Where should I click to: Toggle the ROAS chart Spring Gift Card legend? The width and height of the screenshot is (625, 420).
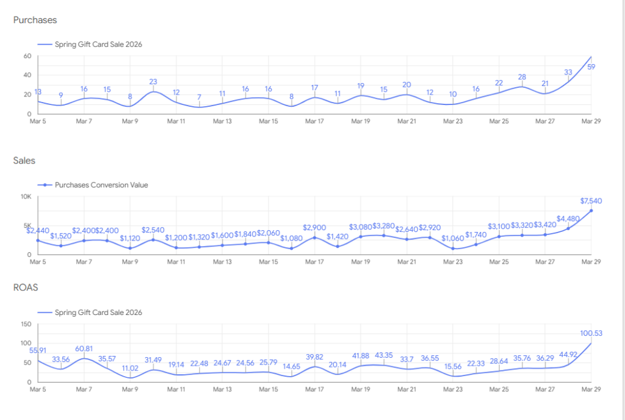(x=98, y=312)
